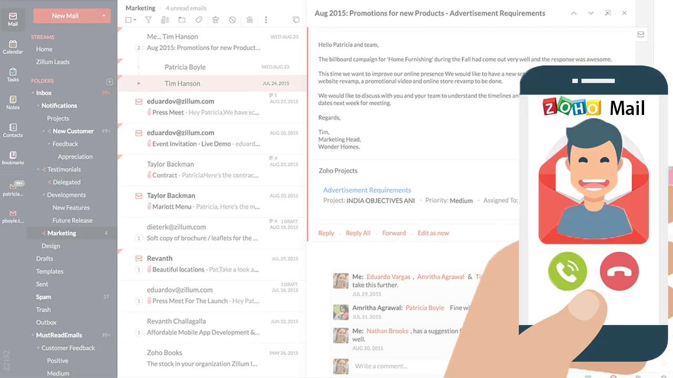Click the Reply link

point(326,233)
